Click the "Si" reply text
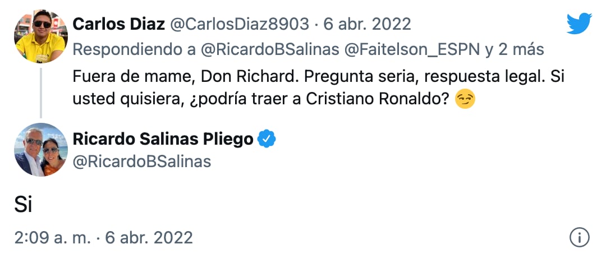Viewport: 606px width, 258px height. pyautogui.click(x=23, y=205)
